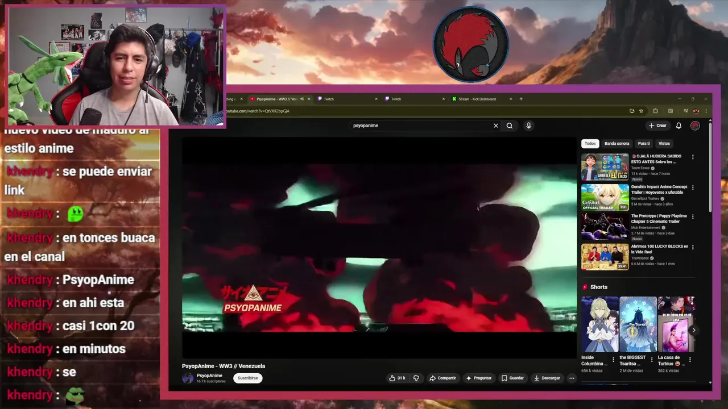This screenshot has width=728, height=409.
Task: Switch to the Stream - Kick Dashboard tab
Action: tap(481, 99)
